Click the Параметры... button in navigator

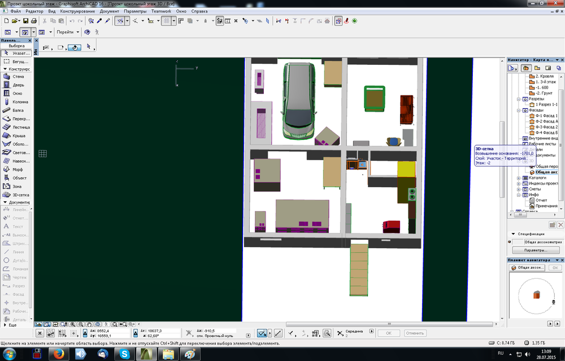[x=534, y=250]
